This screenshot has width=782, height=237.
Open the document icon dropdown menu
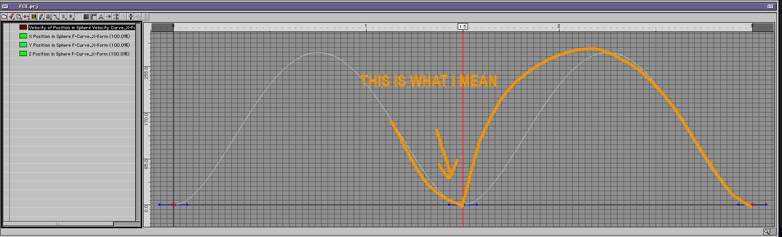coord(19,17)
